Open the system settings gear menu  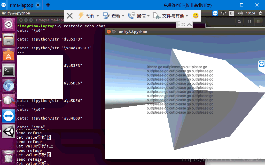tap(261, 13)
